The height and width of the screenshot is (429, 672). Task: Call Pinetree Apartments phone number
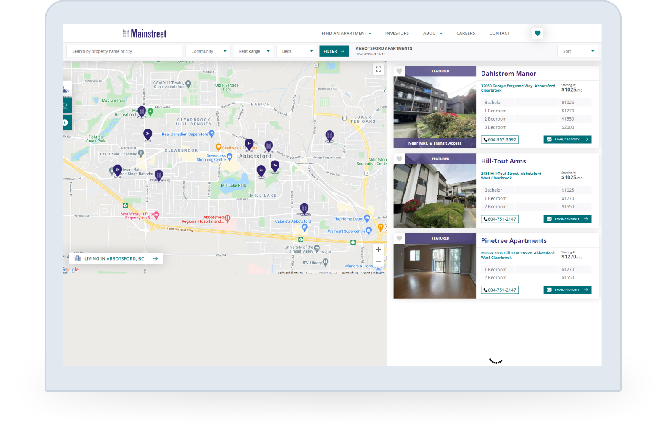coord(500,290)
